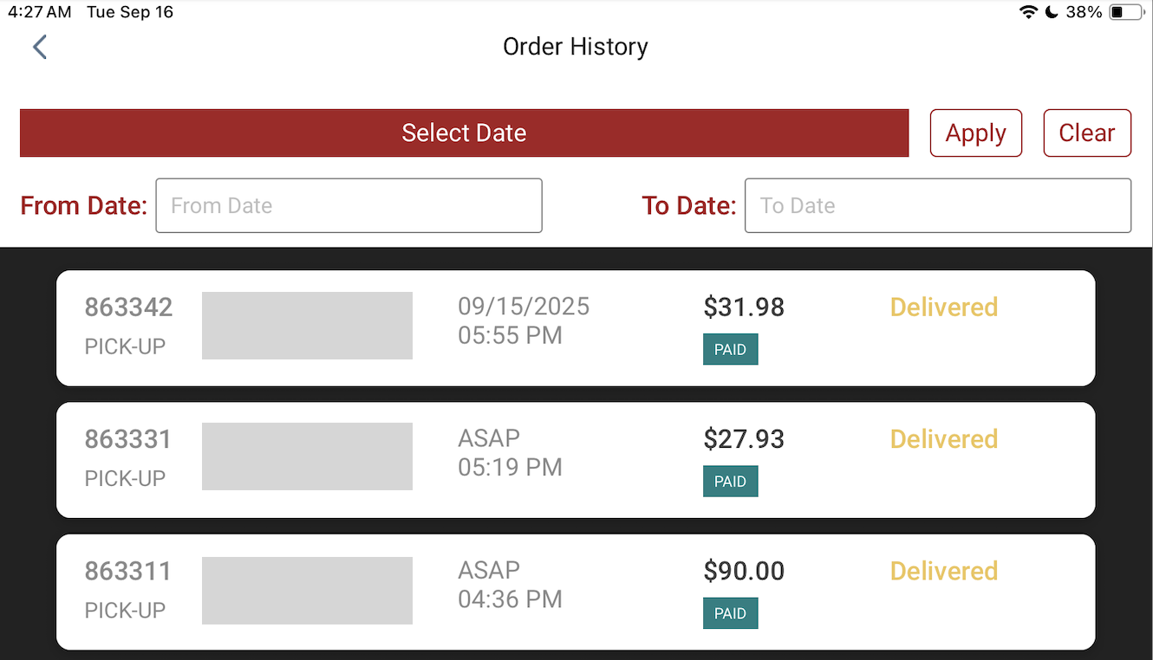Apply the date filter
This screenshot has width=1153, height=660.
point(976,133)
